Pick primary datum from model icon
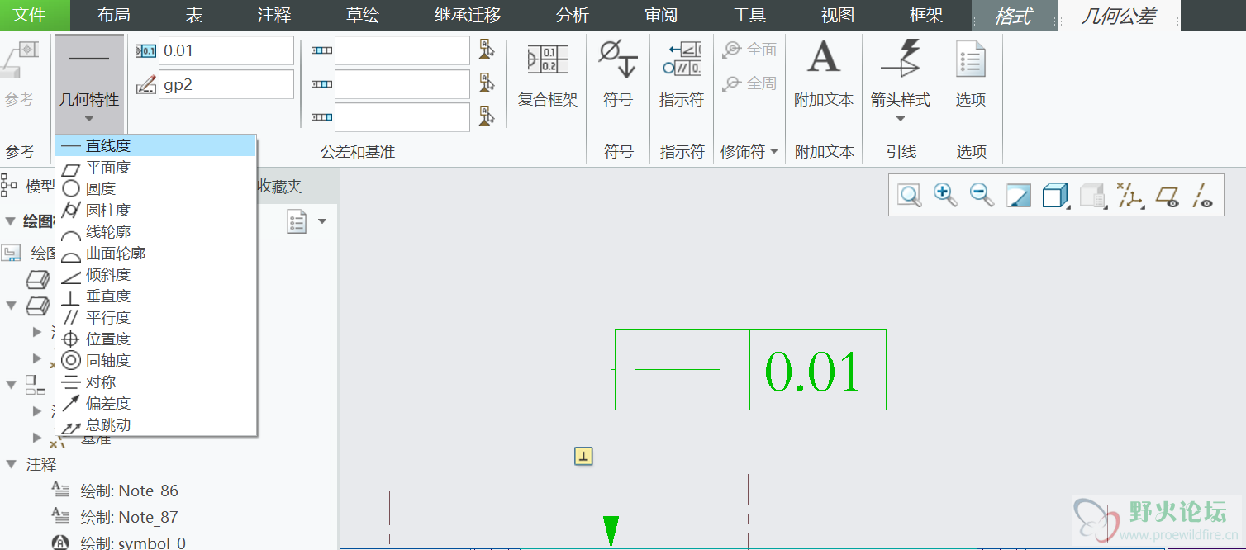 (x=487, y=50)
